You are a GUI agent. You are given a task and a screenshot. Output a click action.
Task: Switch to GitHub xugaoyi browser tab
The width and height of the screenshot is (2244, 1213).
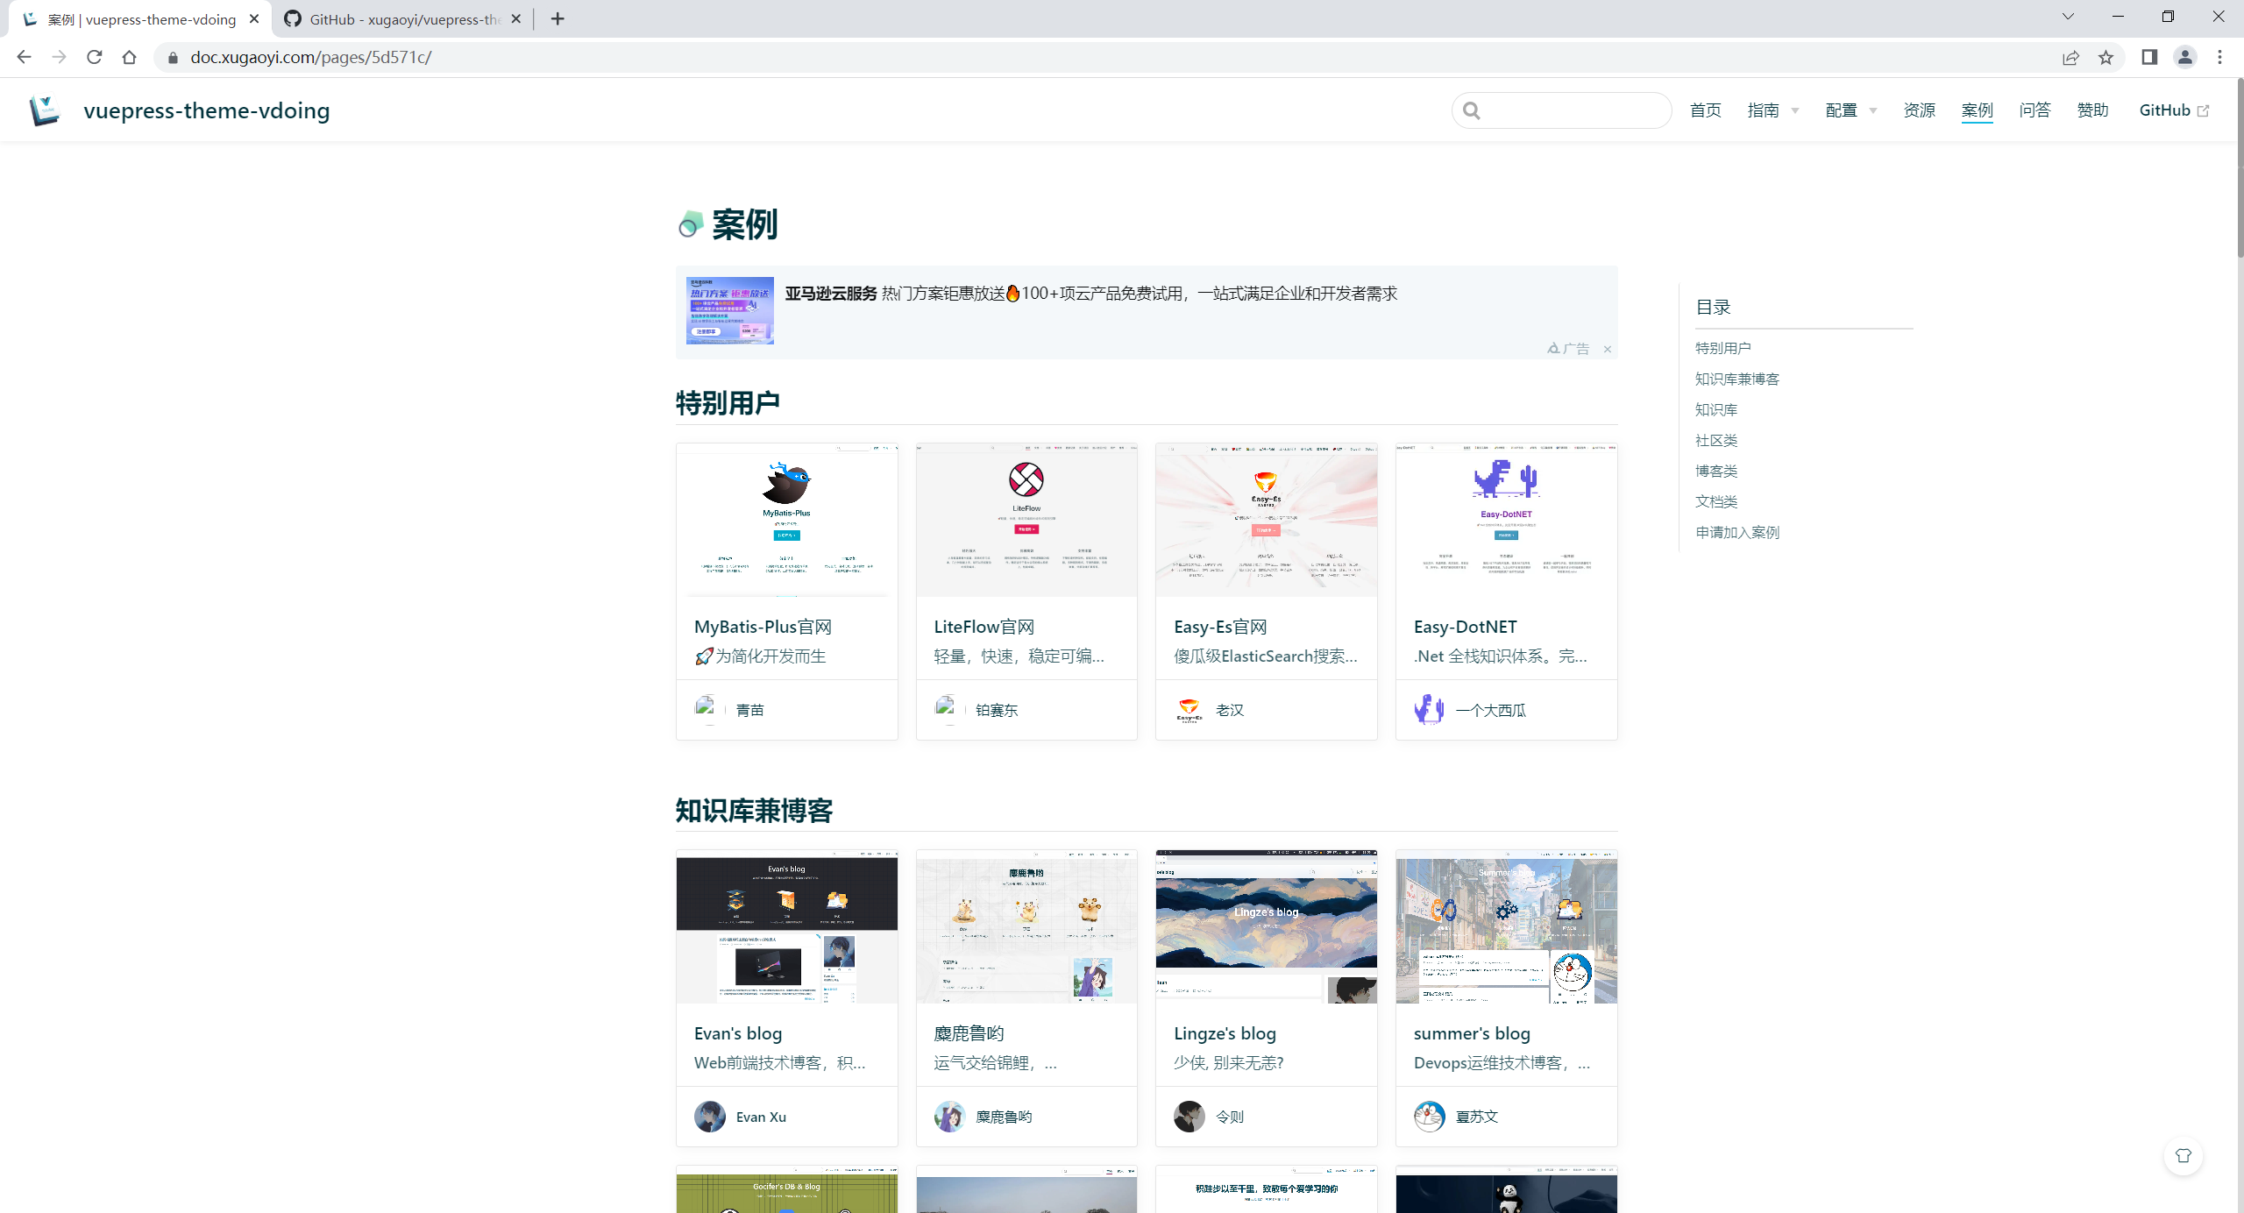coord(403,18)
